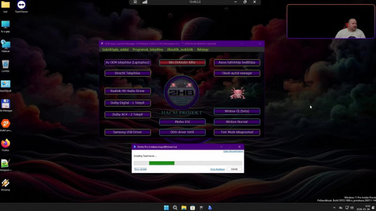Screen dimensions: 376x211
Task: Cancel the Ninite installation
Action: tap(234, 169)
